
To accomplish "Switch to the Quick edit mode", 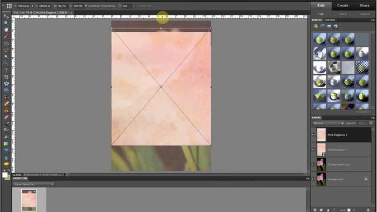I will pos(343,14).
